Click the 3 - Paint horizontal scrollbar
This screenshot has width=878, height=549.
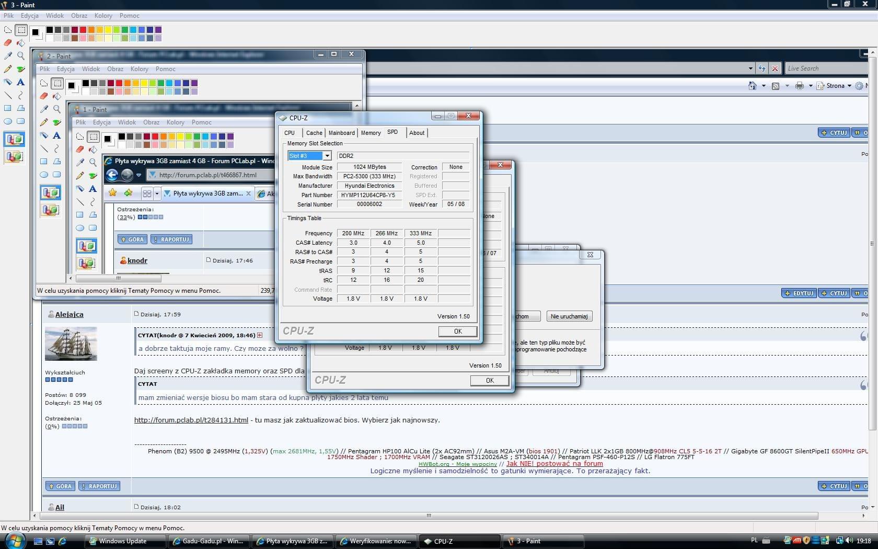429,516
